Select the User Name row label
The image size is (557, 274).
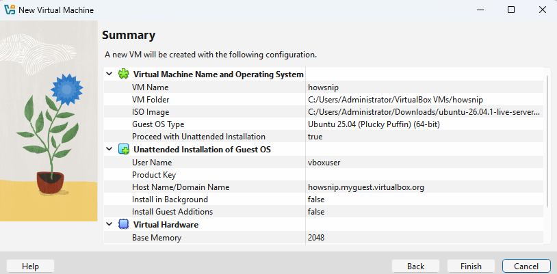click(152, 163)
